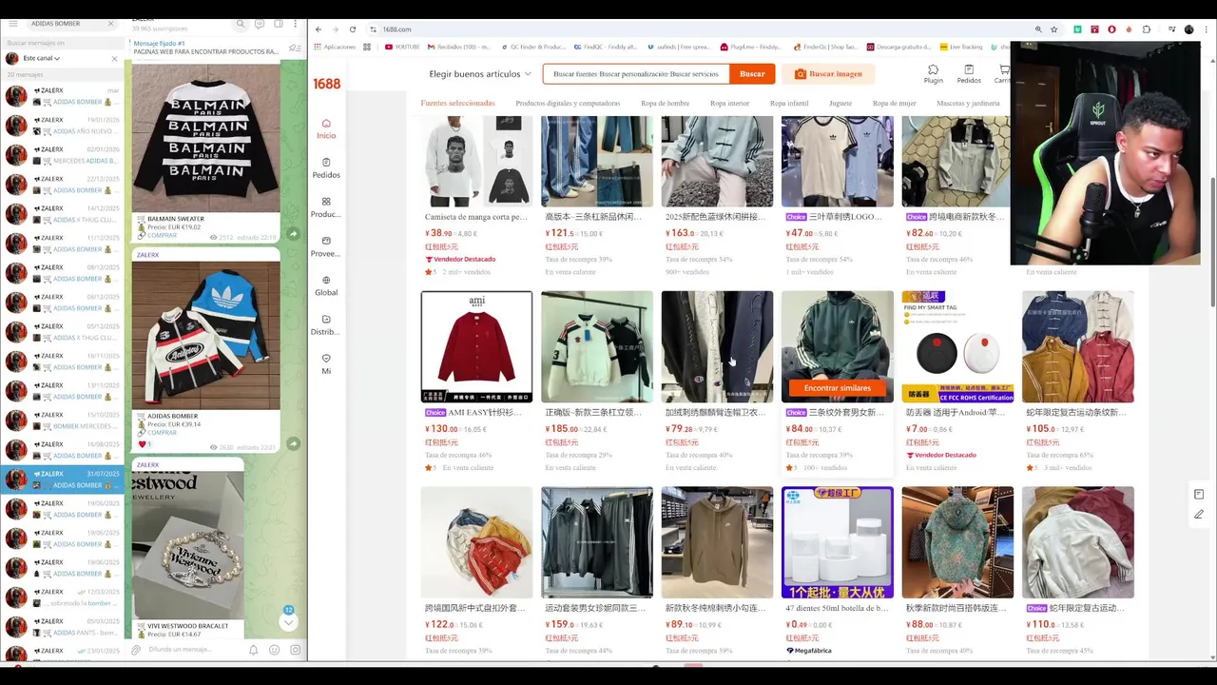Open channel comments icon in Telegram header
The width and height of the screenshot is (1217, 685).
coord(260,24)
